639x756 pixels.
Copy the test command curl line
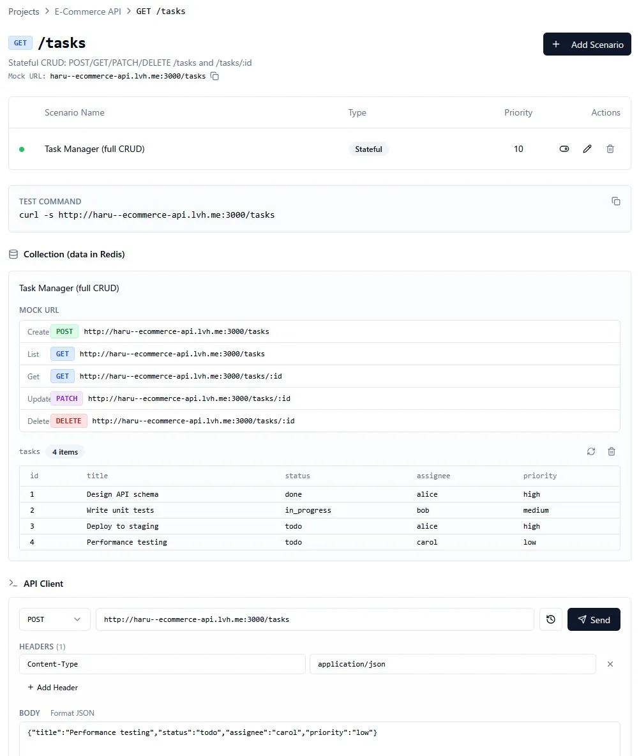click(615, 201)
